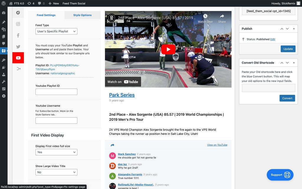Open Show Large Video Title dropdown

[56, 172]
